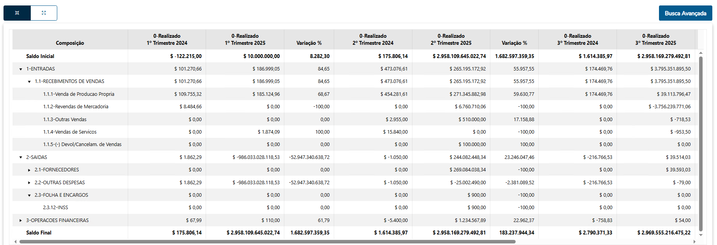Viewport: 717px width, 245px height.
Task: Click the vertical scrollbar up arrow
Action: click(701, 53)
